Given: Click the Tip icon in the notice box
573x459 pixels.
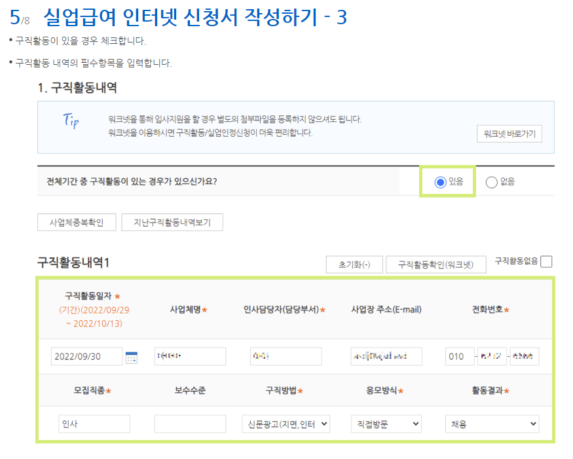Looking at the screenshot, I should (x=71, y=120).
